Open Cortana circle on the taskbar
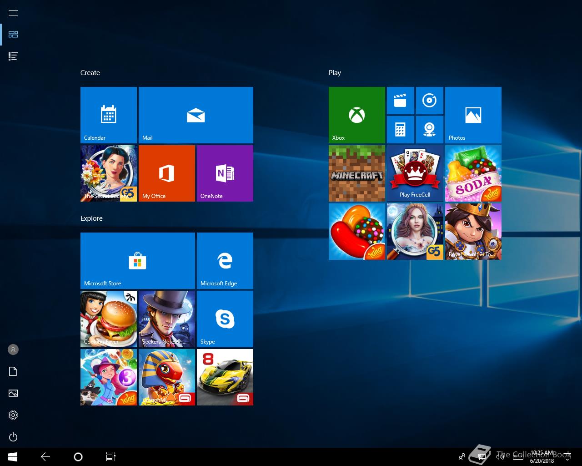This screenshot has height=466, width=582. click(x=78, y=457)
